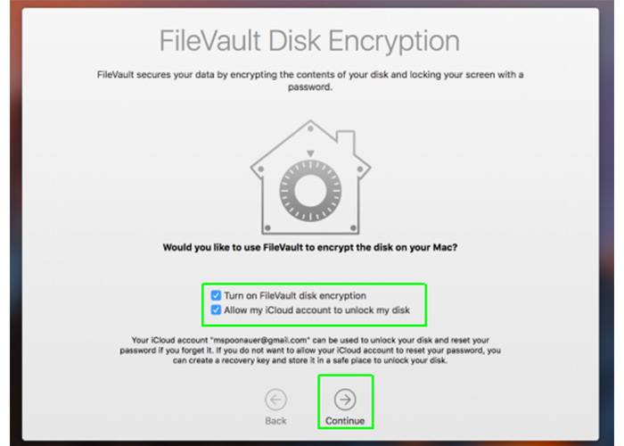Click the Continue arrow icon

click(345, 400)
